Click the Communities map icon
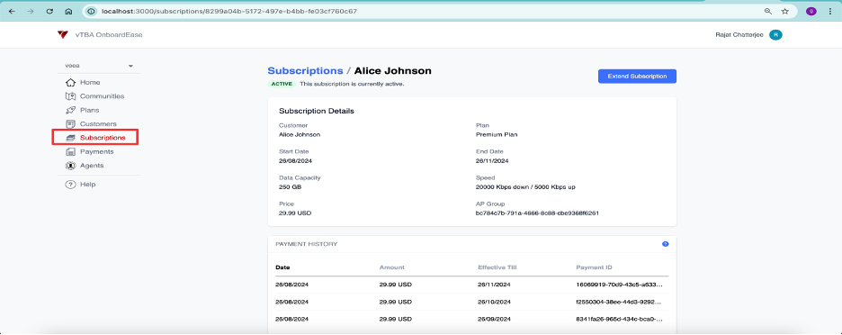This screenshot has width=842, height=335. tap(70, 96)
